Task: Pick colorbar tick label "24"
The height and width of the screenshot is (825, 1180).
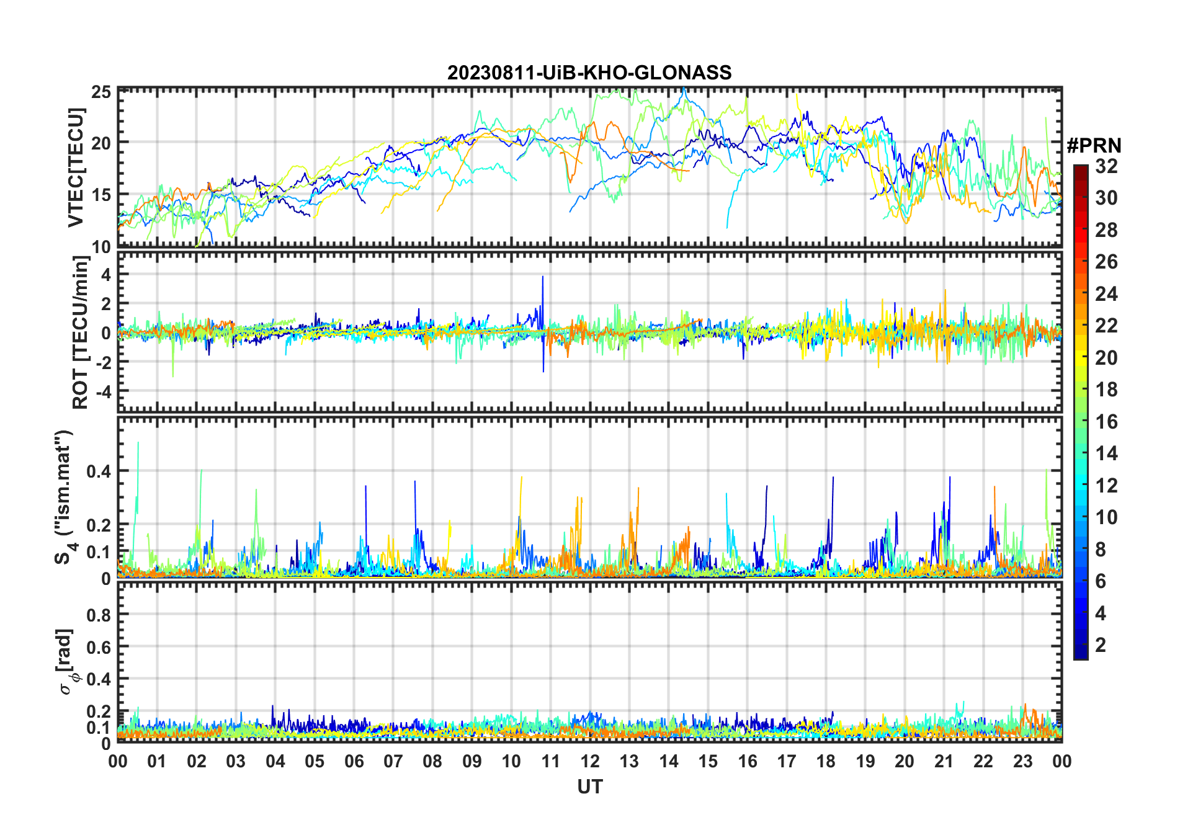Action: point(1106,294)
